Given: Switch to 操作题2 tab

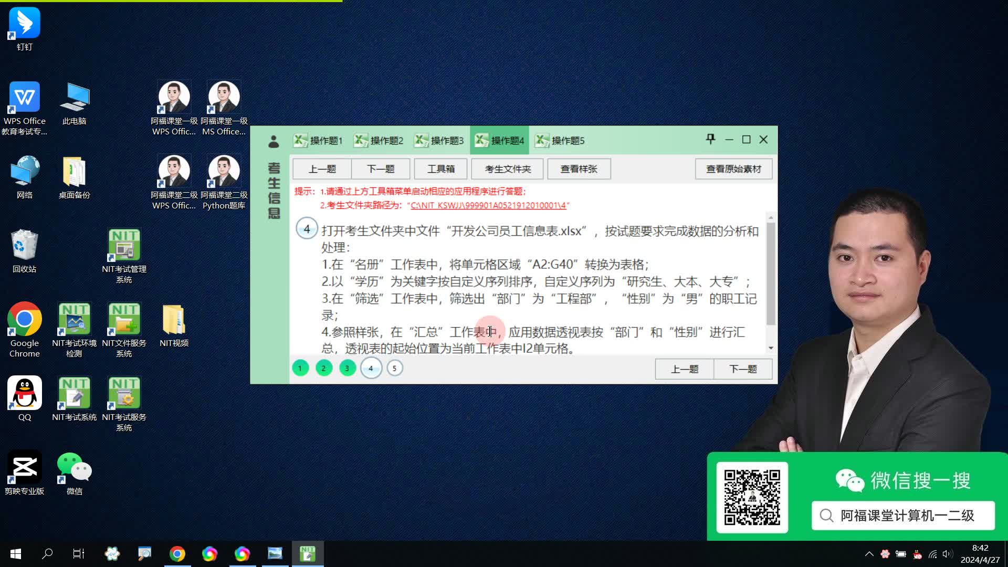Looking at the screenshot, I should click(379, 141).
